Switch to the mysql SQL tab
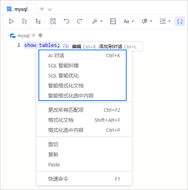This screenshot has width=188, height=190. click(17, 9)
